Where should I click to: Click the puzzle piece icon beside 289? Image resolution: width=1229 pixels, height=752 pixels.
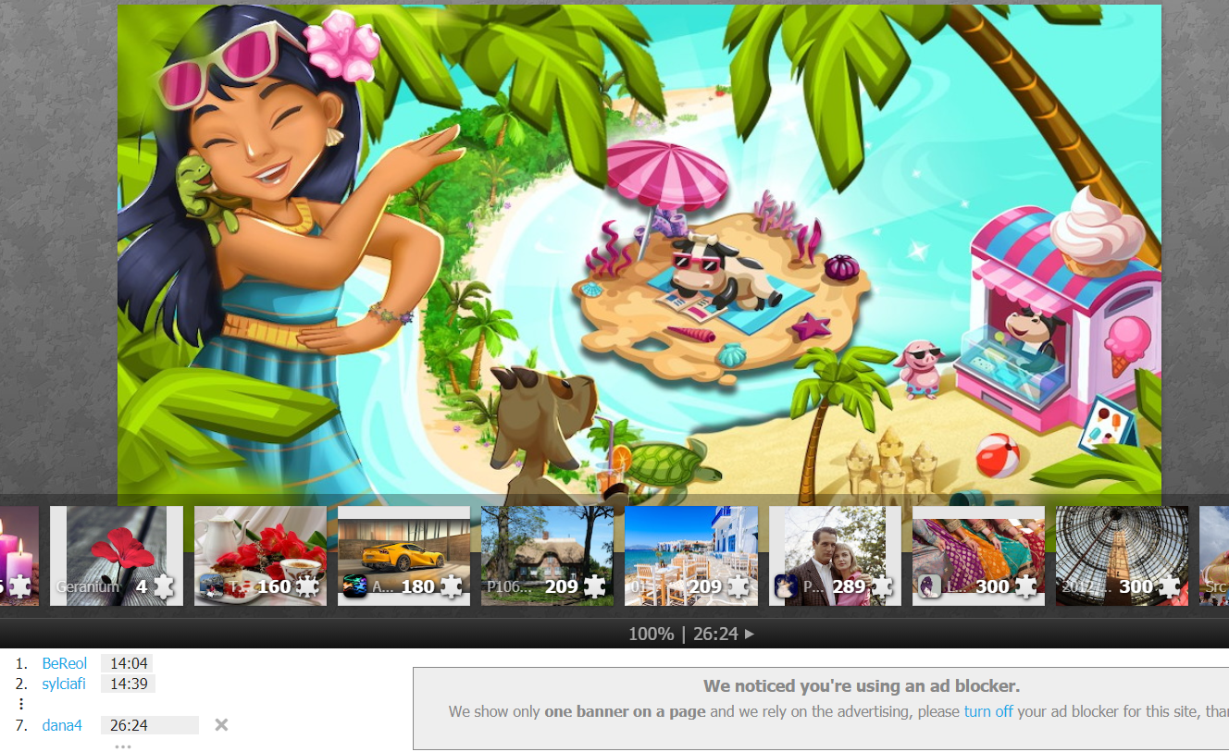tap(882, 586)
